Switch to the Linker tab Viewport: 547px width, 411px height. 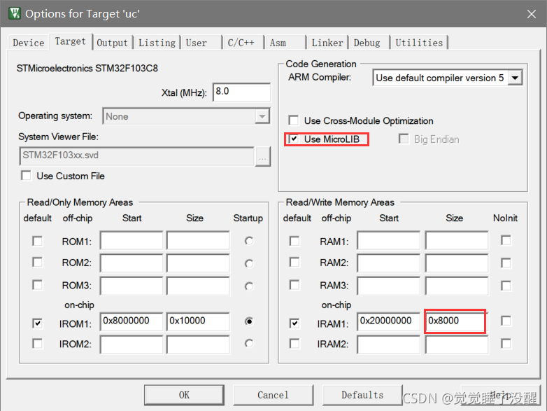pos(327,43)
